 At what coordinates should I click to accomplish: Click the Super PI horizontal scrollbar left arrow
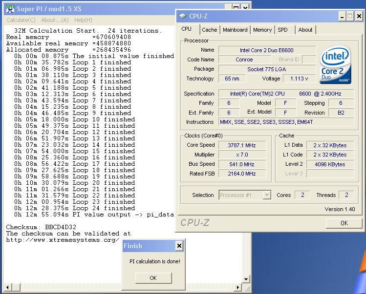tap(7, 287)
